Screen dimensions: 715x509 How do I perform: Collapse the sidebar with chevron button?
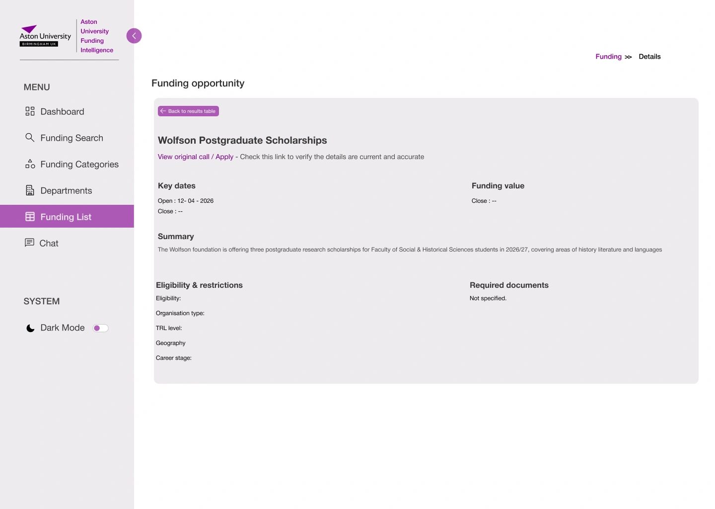tap(134, 36)
